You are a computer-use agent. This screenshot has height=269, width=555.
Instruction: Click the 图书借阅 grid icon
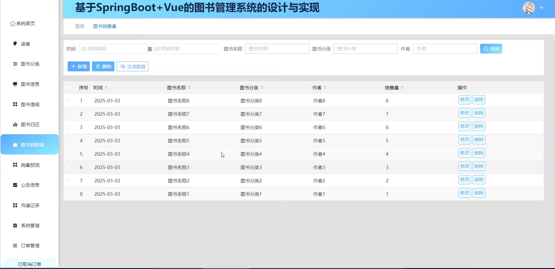tap(15, 104)
